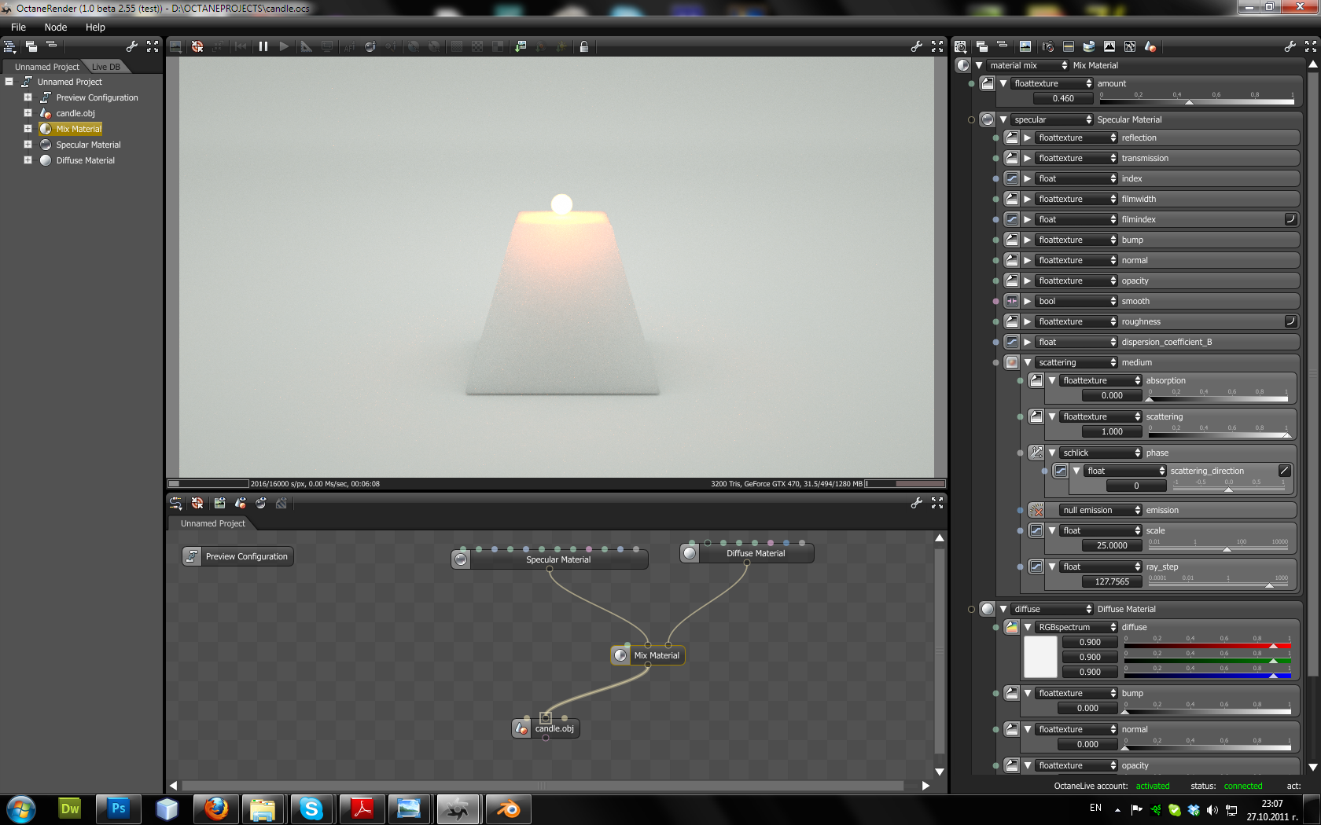Open Photoshop from the Windows taskbar

[118, 809]
